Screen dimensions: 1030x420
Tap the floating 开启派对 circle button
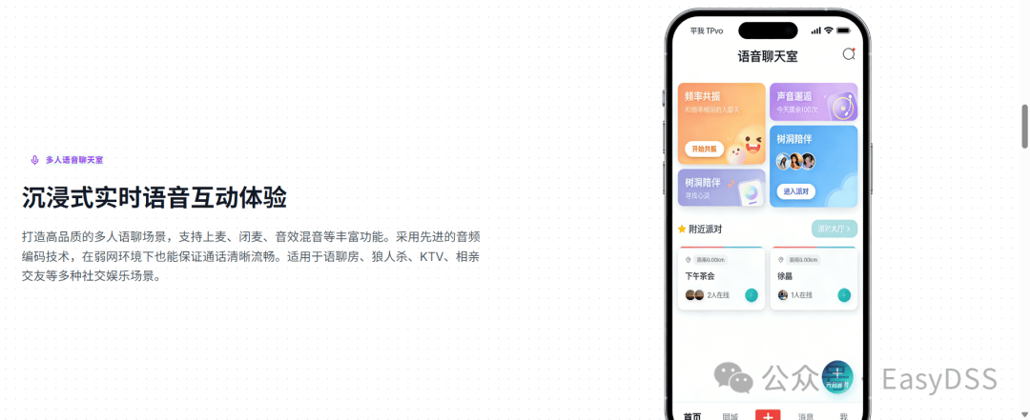tap(837, 377)
